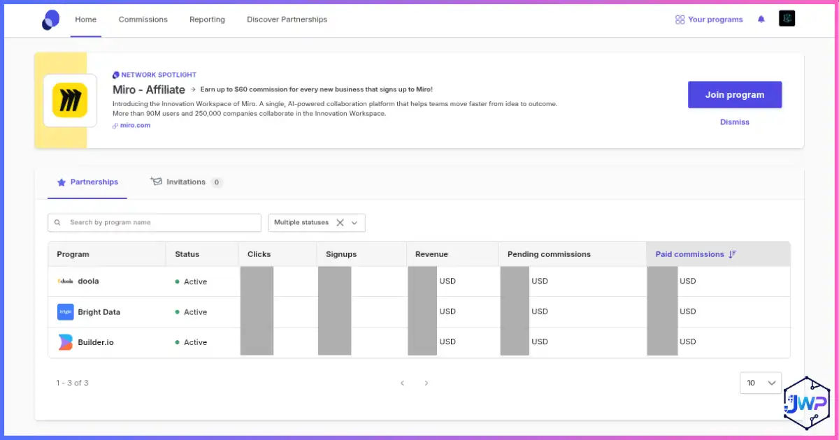Select the Invitations tab
Viewport: 839px width, 440px height.
click(186, 182)
